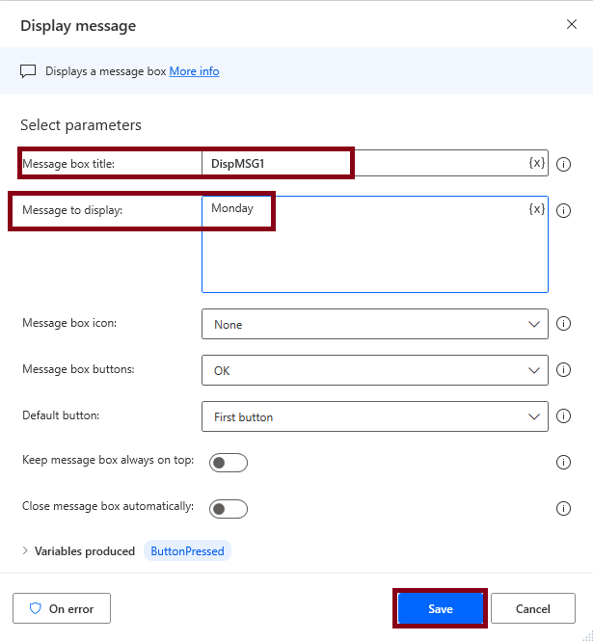Toggle Close message box automatically

[x=229, y=508]
